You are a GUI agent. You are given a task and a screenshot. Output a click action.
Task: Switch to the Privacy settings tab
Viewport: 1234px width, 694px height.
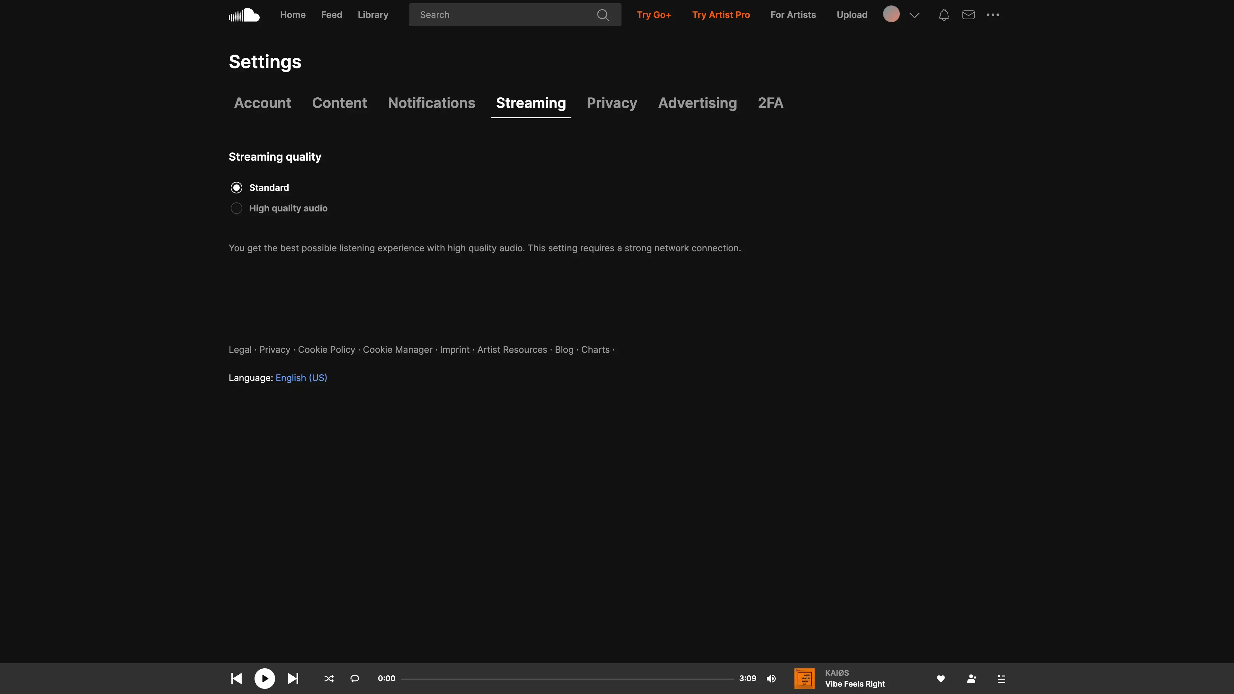611,103
